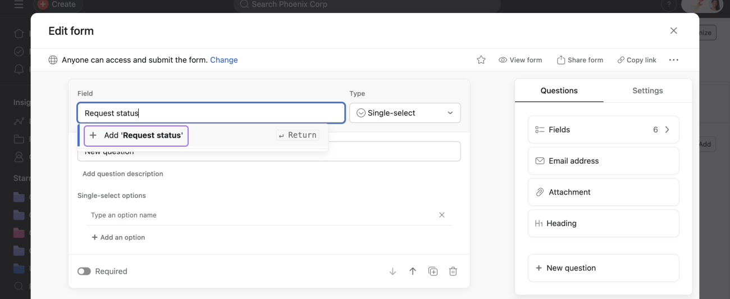Toggle the Required switch
The image size is (730, 299).
[x=84, y=271]
